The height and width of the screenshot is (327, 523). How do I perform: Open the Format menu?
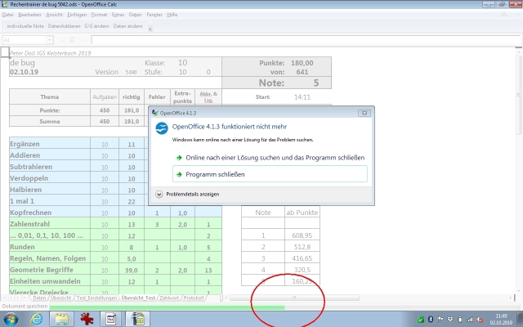(x=99, y=15)
